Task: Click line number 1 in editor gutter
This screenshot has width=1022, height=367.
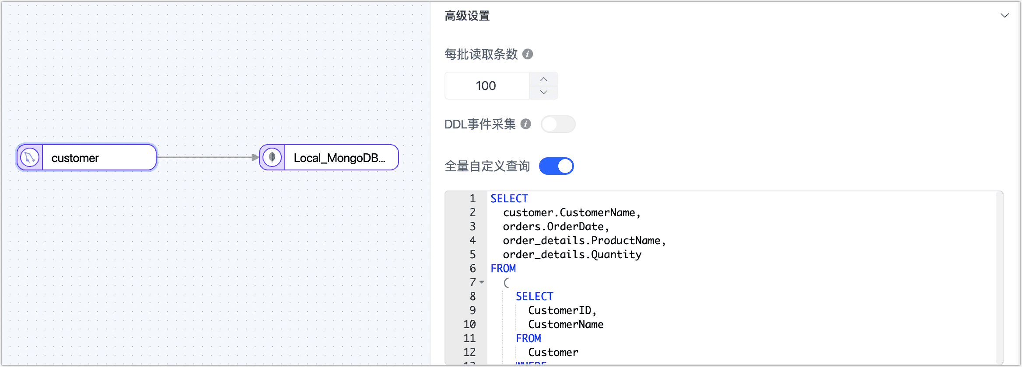Action: click(x=472, y=199)
